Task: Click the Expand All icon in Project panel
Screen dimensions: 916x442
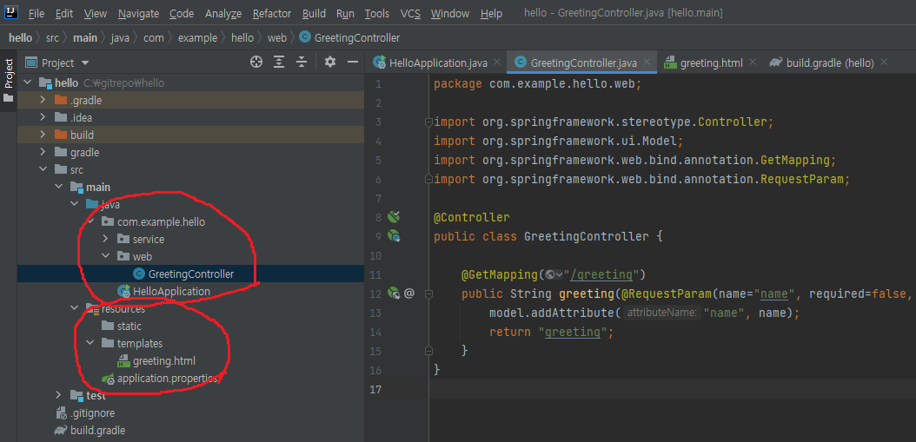Action: [x=279, y=62]
